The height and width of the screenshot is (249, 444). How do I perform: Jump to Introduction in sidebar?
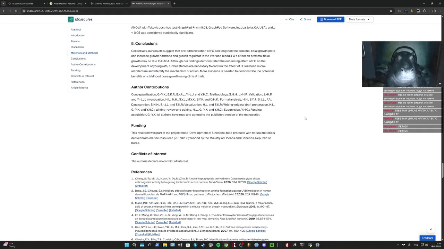pyautogui.click(x=78, y=35)
